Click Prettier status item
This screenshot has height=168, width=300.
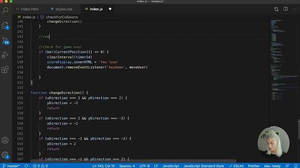click(254, 166)
